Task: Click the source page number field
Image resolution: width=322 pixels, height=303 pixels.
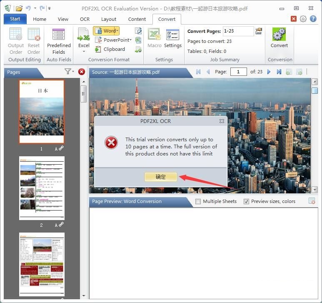Action: coord(238,72)
